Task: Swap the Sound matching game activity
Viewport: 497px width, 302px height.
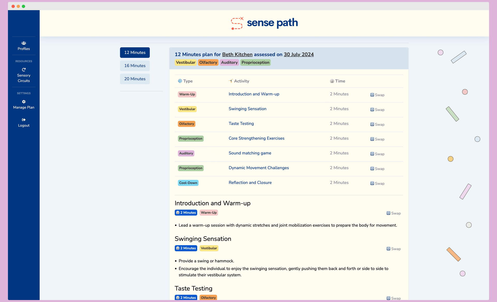Action: [377, 154]
